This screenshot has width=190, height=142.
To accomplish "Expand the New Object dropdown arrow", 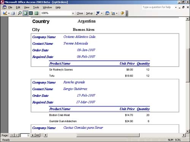I will (x=117, y=13).
